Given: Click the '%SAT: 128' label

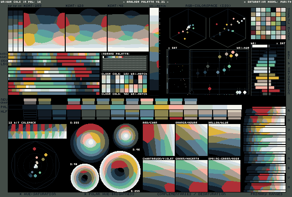Looking at the screenshot, I should coord(74,6).
